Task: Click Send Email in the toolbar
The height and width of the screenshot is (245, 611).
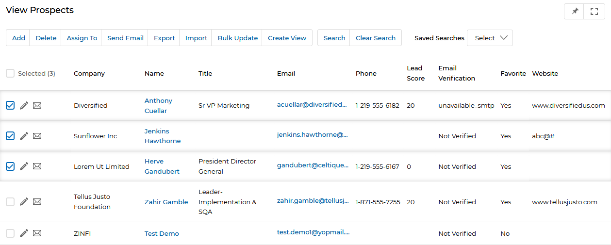Action: tap(125, 38)
